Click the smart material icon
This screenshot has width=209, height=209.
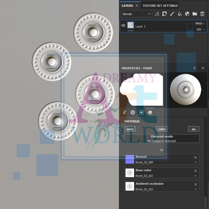click(187, 14)
